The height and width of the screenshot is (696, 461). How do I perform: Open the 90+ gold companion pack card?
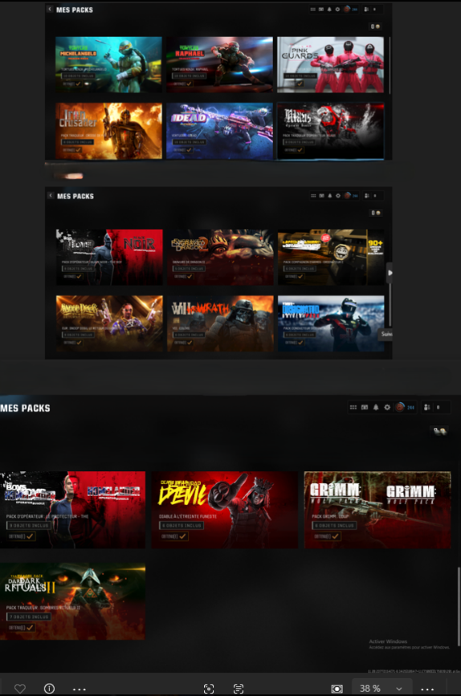331,257
